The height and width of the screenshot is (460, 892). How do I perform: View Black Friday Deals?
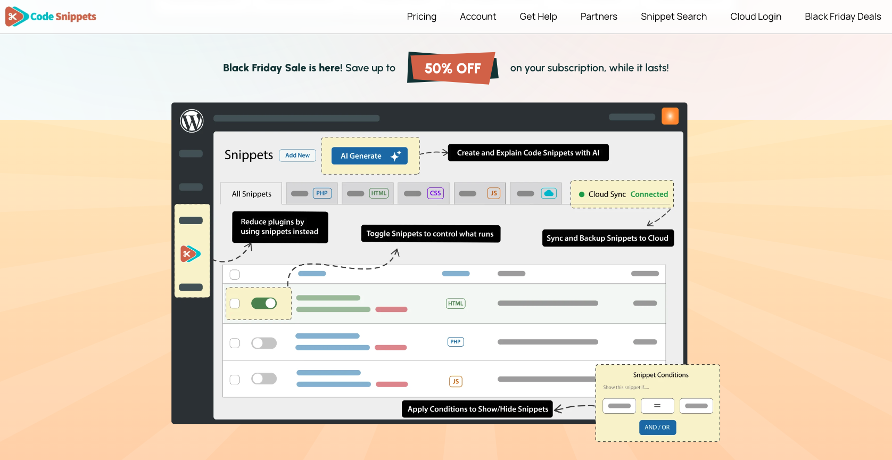click(843, 17)
